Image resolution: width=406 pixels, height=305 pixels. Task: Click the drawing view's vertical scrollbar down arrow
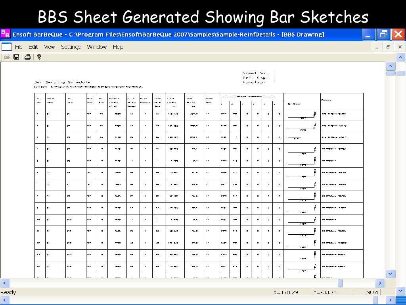tap(390, 274)
